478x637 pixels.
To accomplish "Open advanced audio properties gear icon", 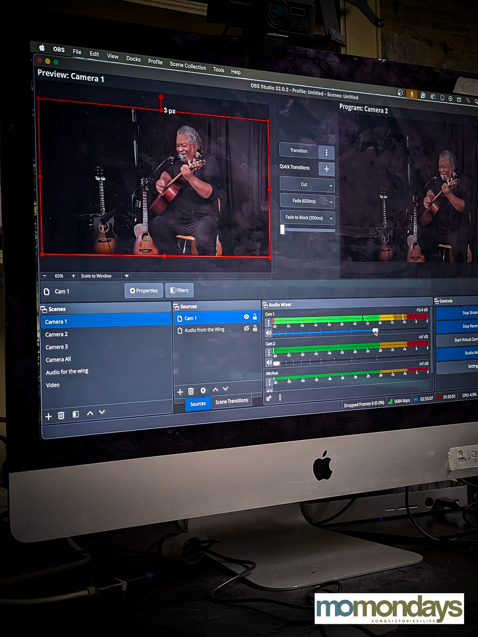I will [x=269, y=398].
